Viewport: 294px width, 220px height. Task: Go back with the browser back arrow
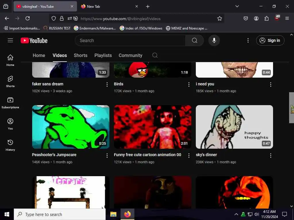pos(7,18)
